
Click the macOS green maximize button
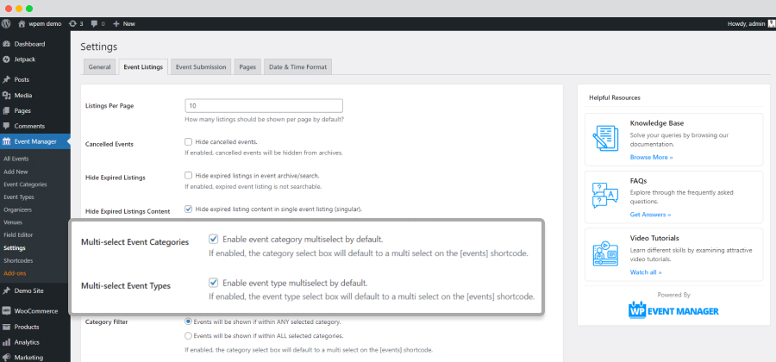pos(29,9)
